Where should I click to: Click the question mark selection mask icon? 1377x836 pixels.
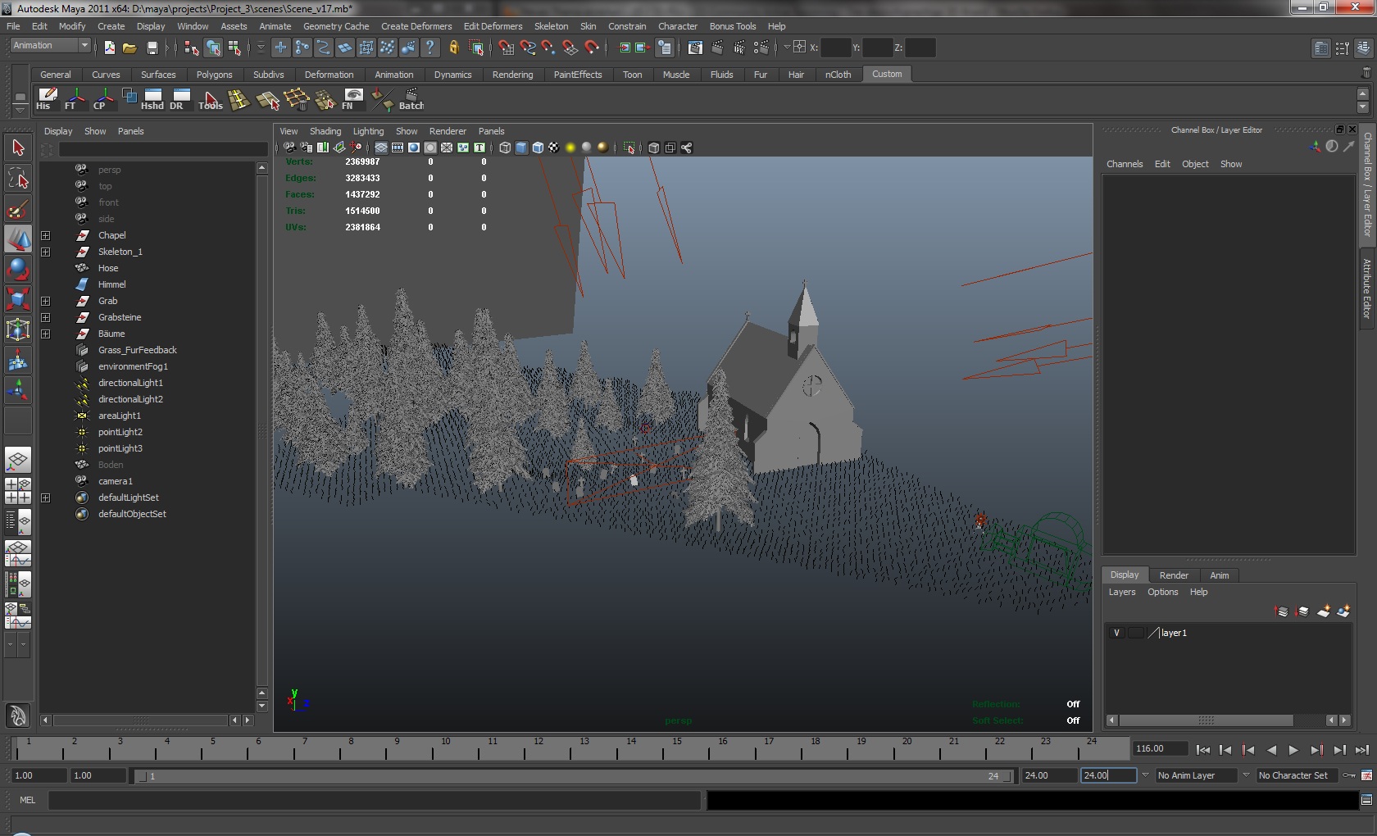point(429,48)
